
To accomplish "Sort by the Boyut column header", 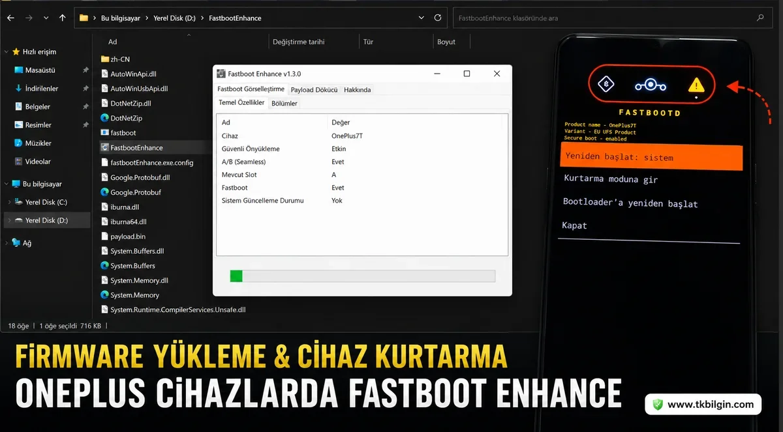I will pos(446,42).
